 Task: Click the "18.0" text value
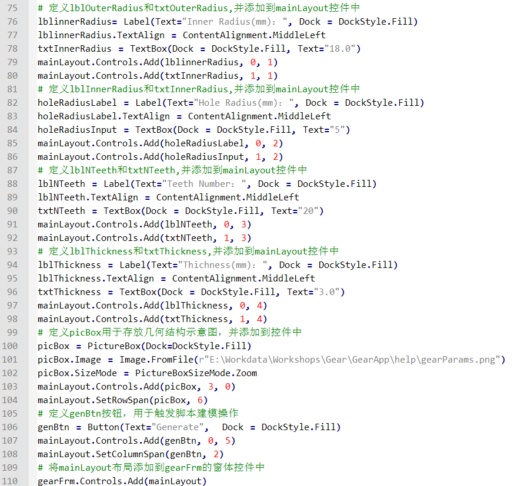tap(340, 48)
